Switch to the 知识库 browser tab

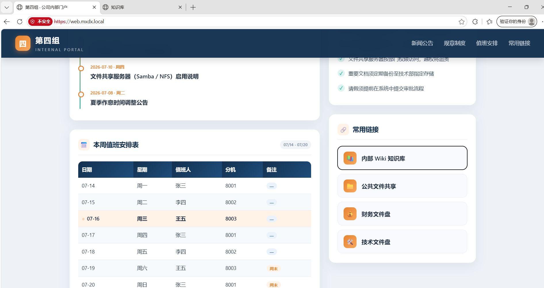tap(142, 7)
